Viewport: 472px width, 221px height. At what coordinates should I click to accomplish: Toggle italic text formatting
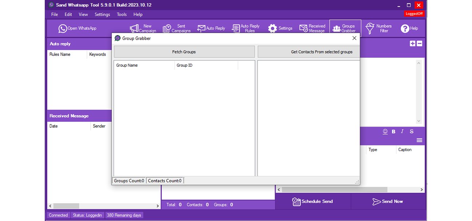point(402,131)
